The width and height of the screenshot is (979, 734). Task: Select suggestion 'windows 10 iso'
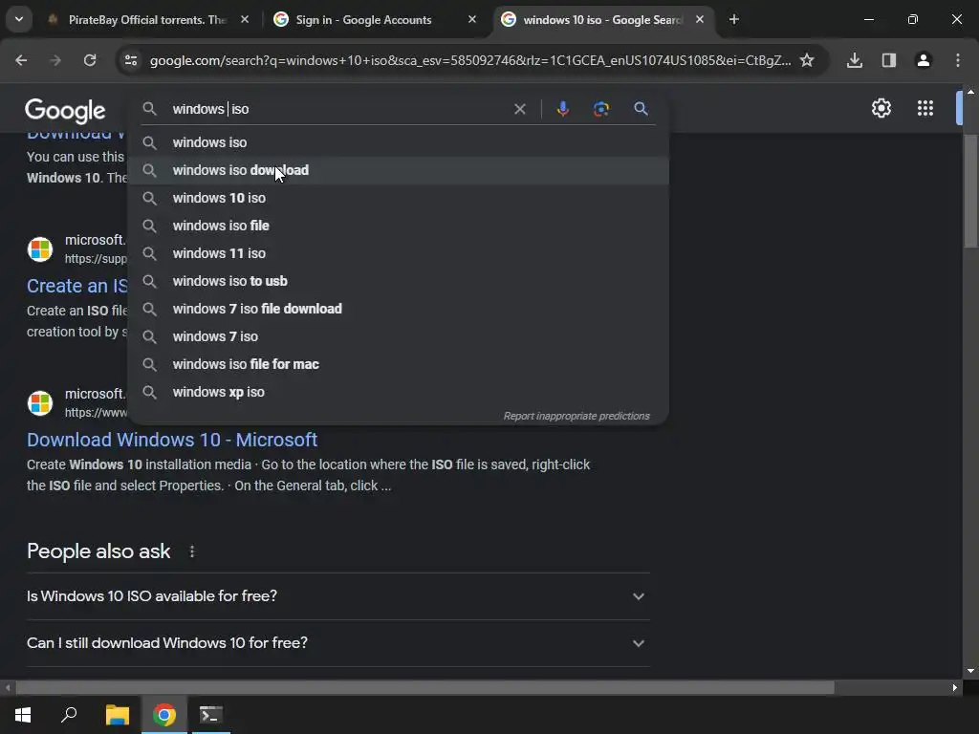399,198
